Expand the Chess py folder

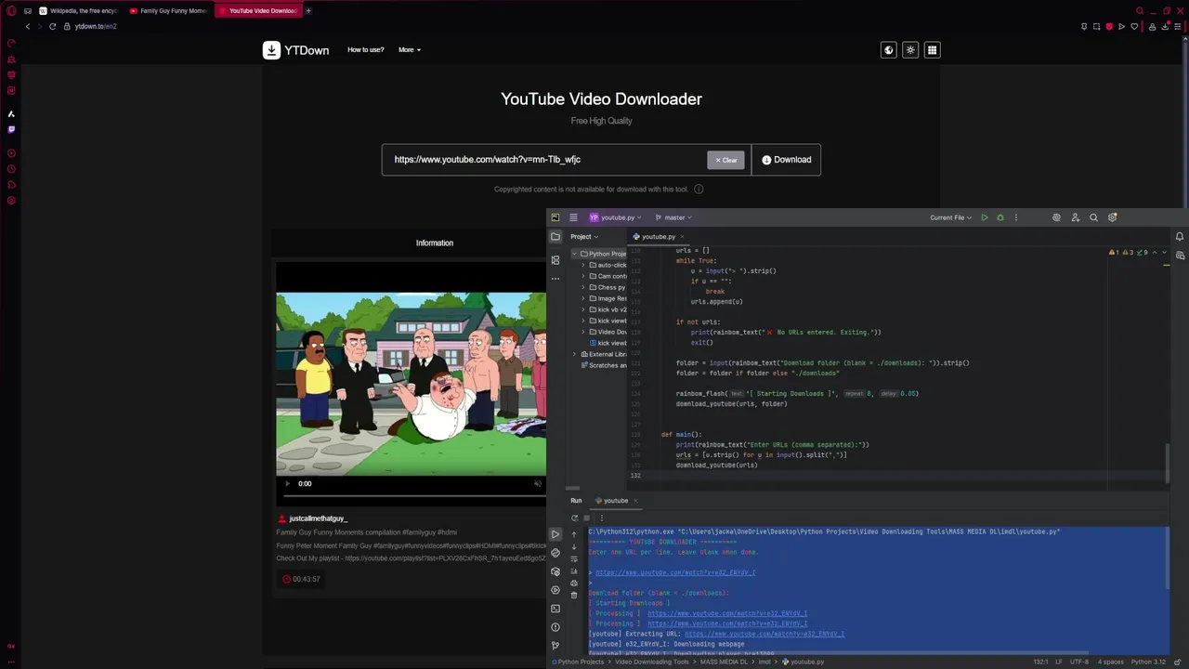(583, 287)
